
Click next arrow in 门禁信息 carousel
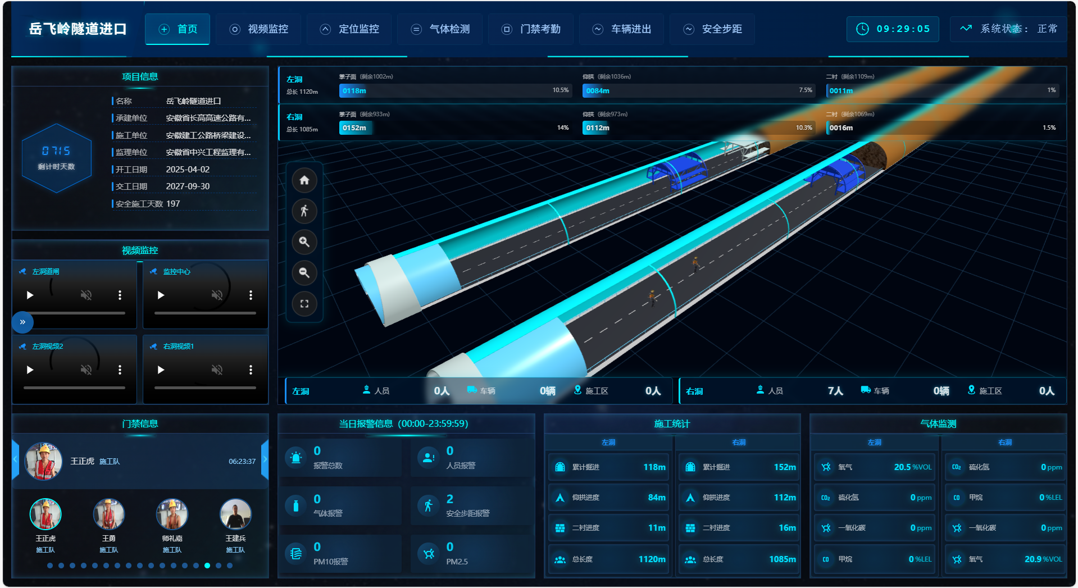coord(265,459)
